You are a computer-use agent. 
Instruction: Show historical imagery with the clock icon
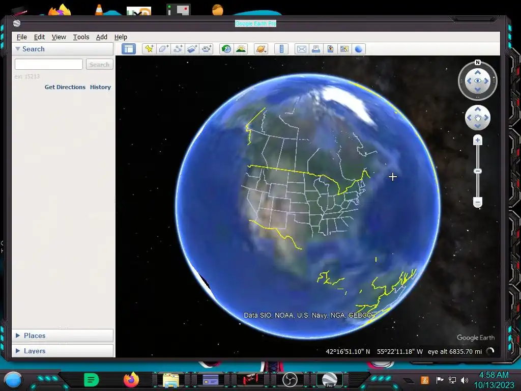click(x=226, y=49)
